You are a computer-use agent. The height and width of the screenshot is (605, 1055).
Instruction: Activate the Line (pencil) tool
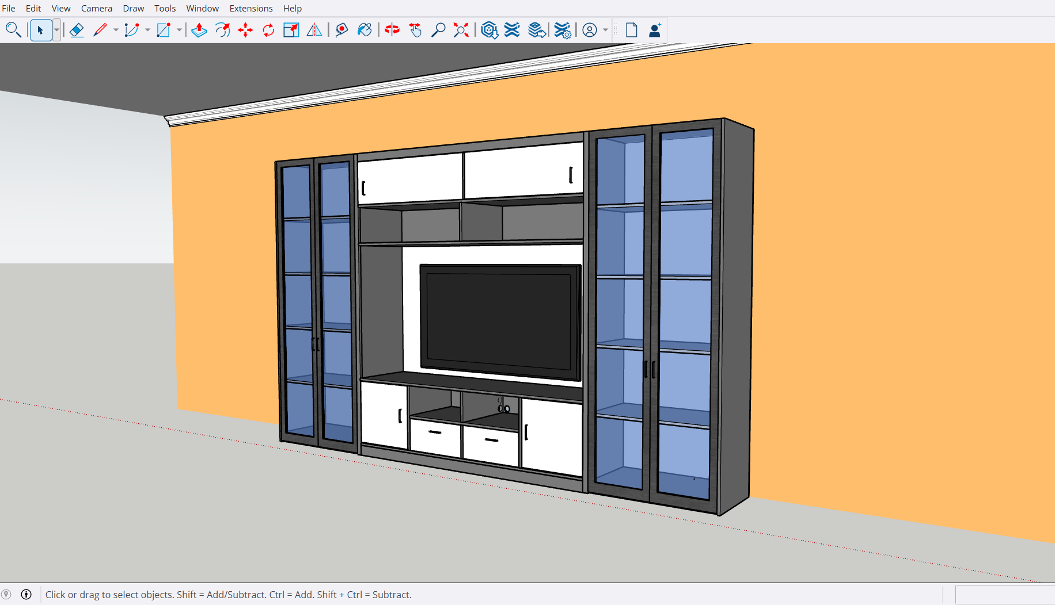coord(101,30)
